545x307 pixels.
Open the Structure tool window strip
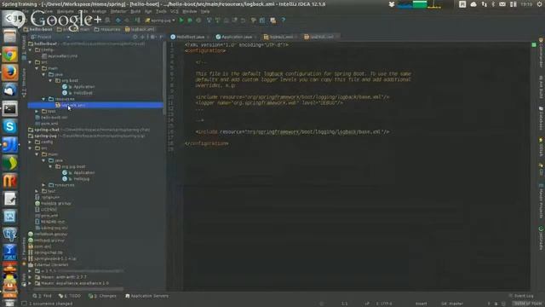24,83
